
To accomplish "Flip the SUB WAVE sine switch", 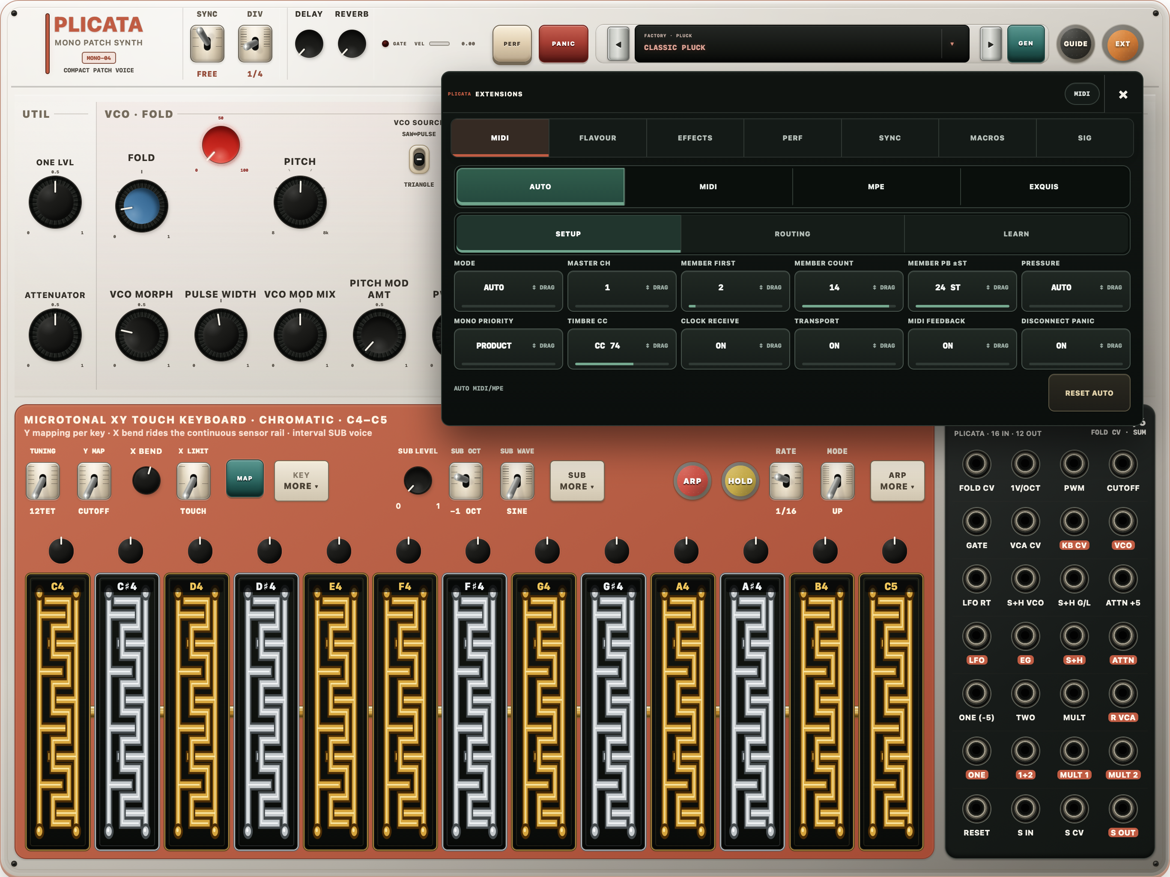I will 517,481.
